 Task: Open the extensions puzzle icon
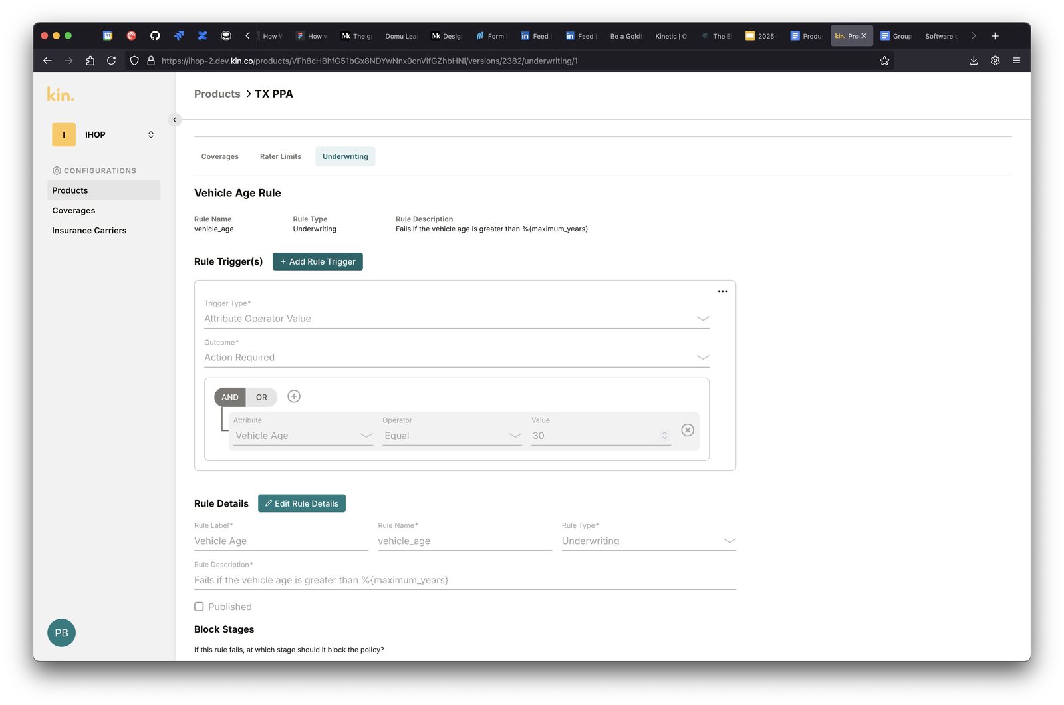[x=90, y=61]
